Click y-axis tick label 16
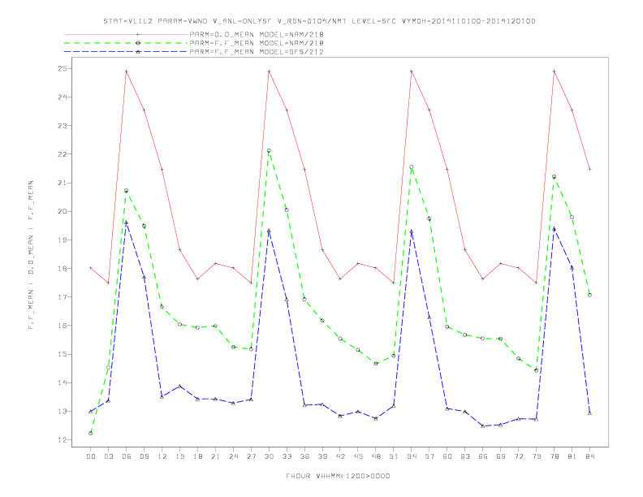The width and height of the screenshot is (643, 497). pos(62,326)
